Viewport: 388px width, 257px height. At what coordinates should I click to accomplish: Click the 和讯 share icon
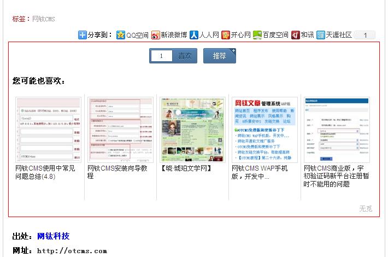pos(296,35)
